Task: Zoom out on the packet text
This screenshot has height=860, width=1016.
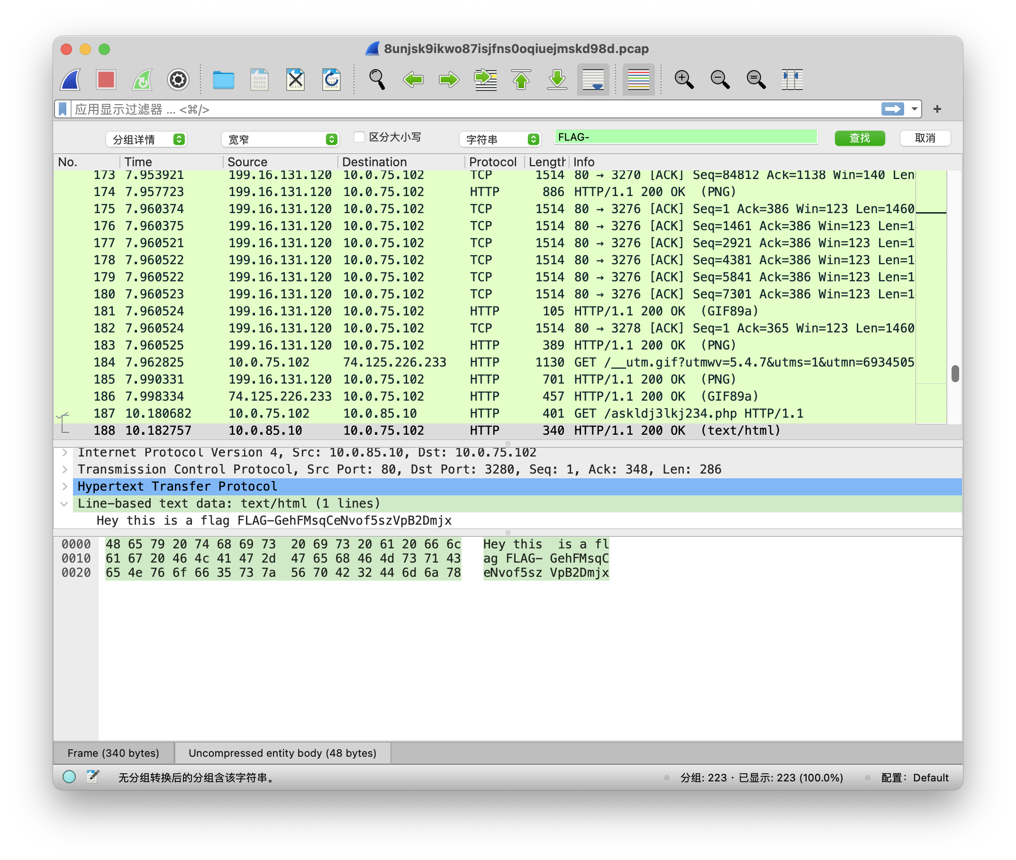Action: coord(720,80)
